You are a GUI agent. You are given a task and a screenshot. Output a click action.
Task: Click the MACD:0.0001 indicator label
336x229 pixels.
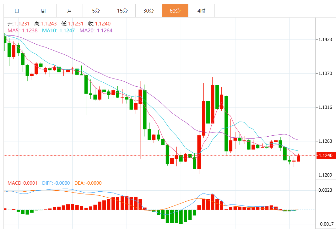[x=22, y=183]
